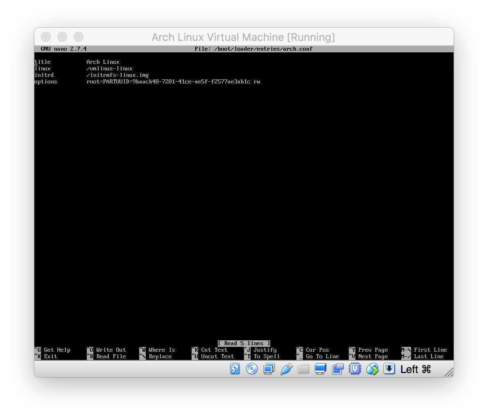Click the options keyword
488x418 pixels.
click(46, 82)
